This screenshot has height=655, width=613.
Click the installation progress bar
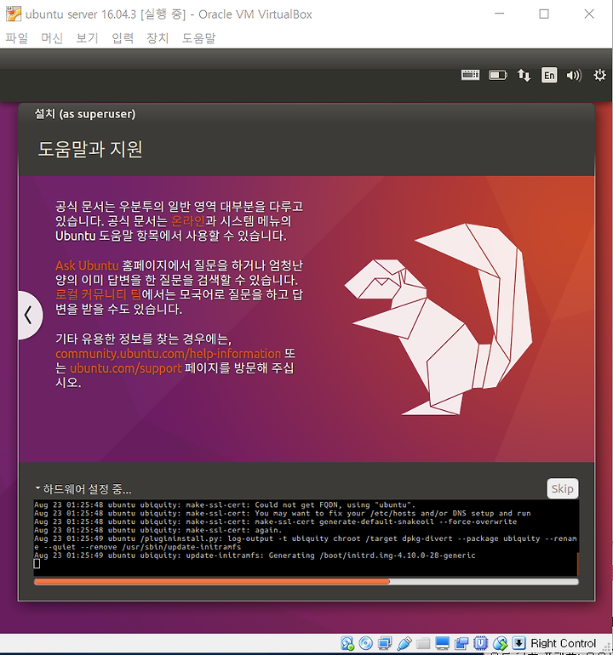(x=306, y=582)
